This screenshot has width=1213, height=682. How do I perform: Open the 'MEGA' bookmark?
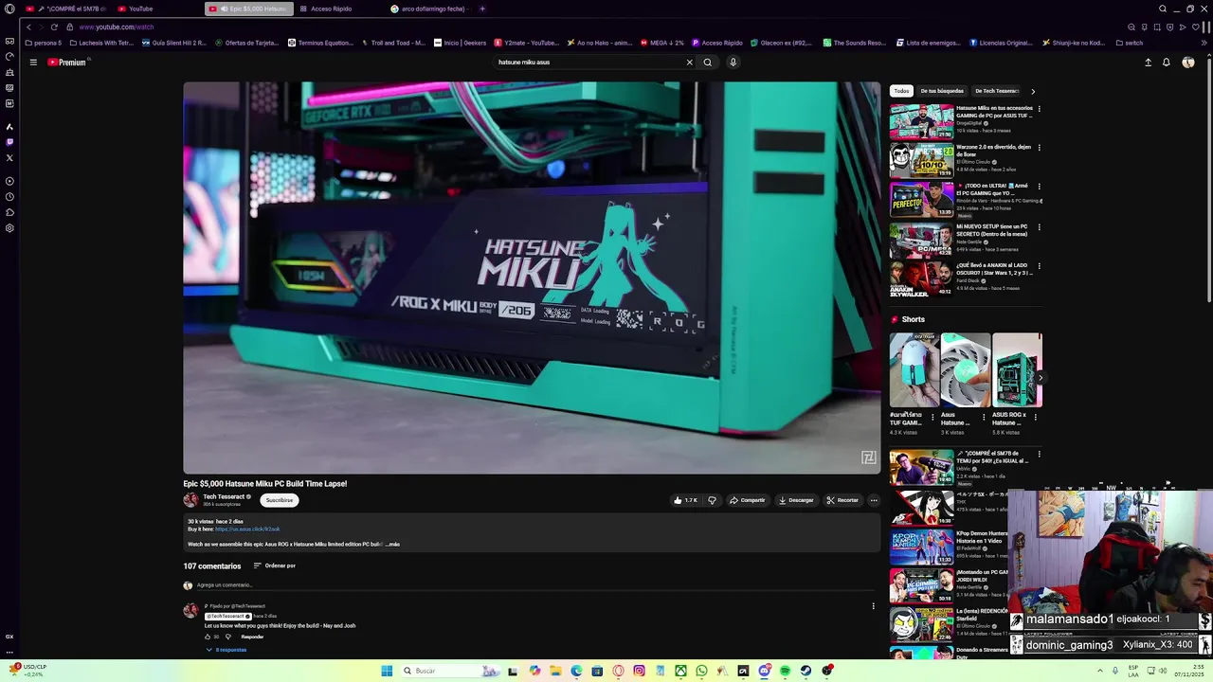point(662,43)
